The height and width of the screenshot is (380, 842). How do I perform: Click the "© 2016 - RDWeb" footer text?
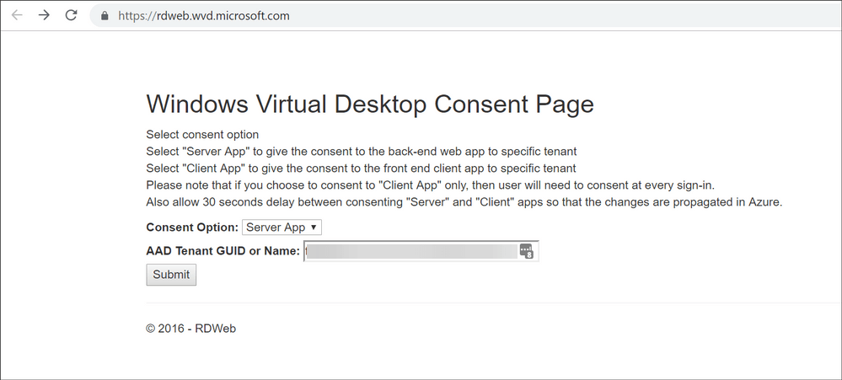coord(190,329)
